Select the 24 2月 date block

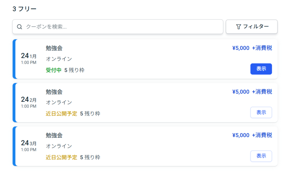click(x=29, y=102)
